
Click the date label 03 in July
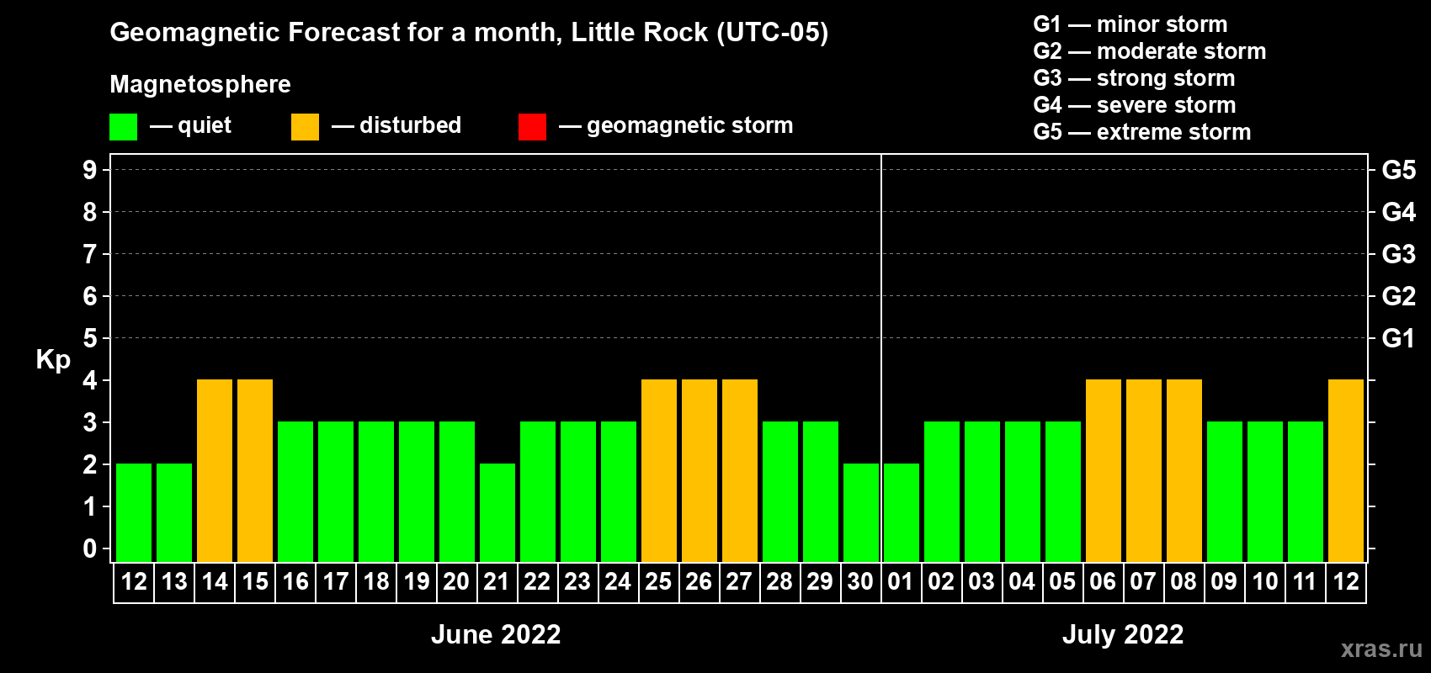tap(982, 582)
